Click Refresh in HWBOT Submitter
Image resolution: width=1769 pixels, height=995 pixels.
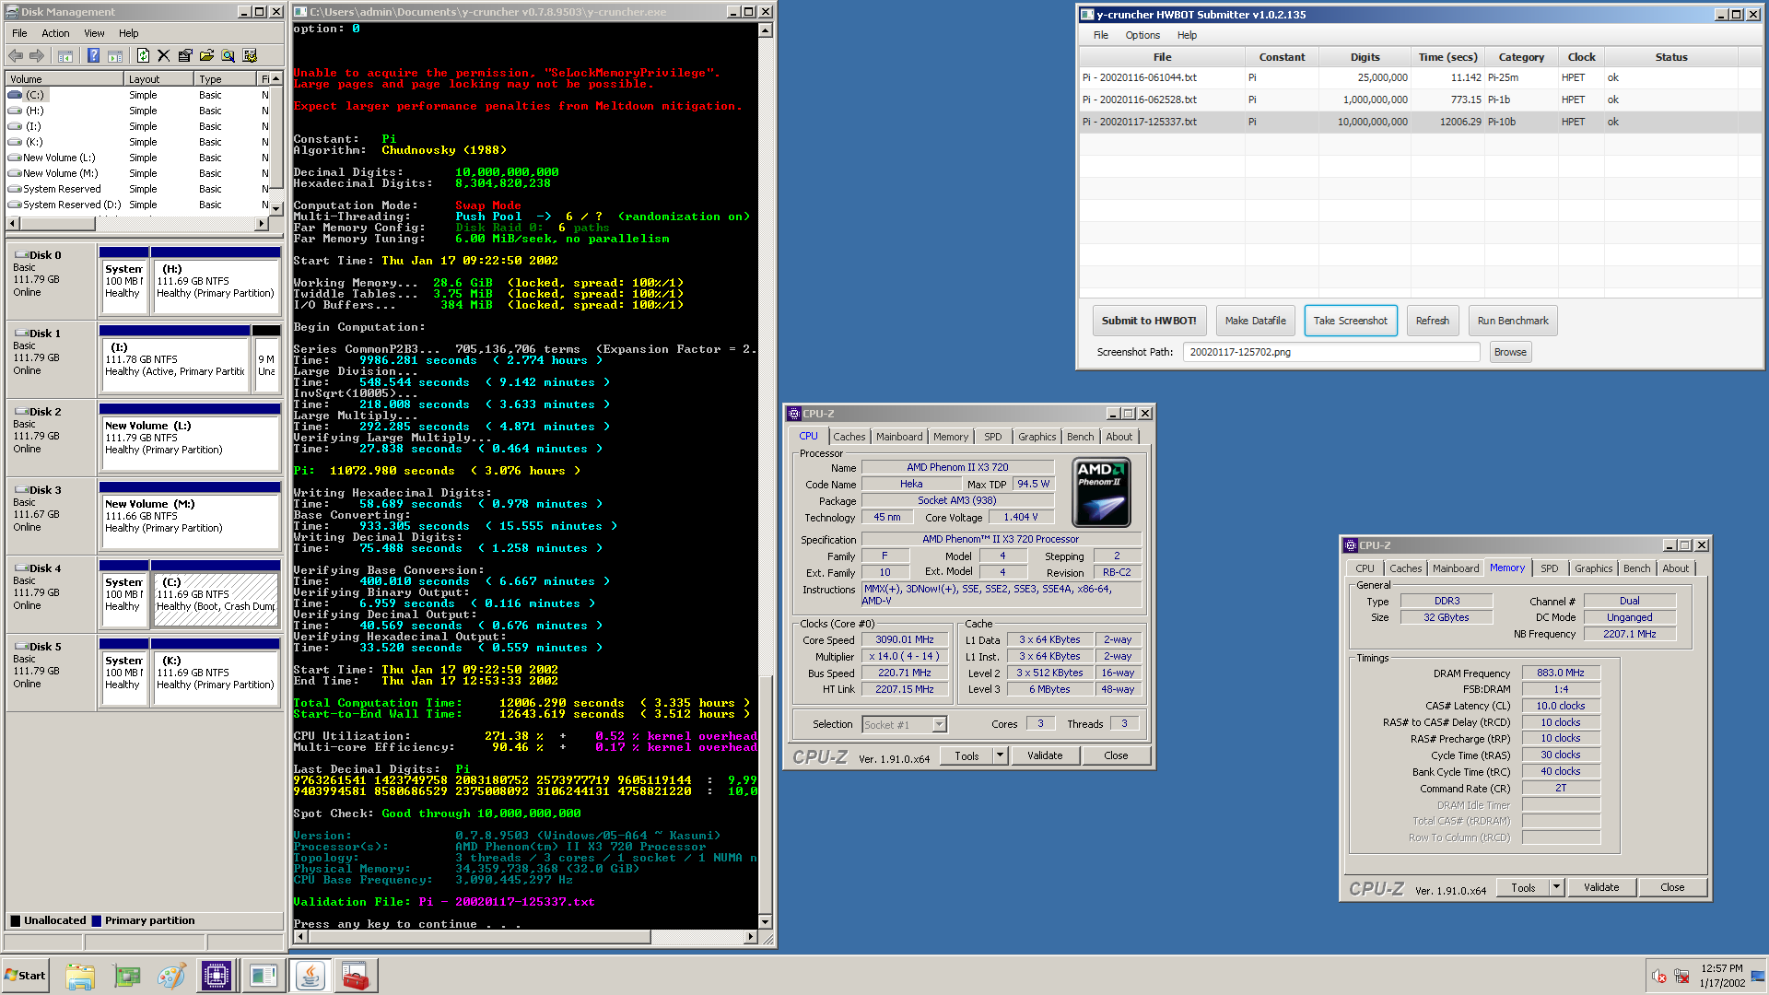pos(1432,321)
